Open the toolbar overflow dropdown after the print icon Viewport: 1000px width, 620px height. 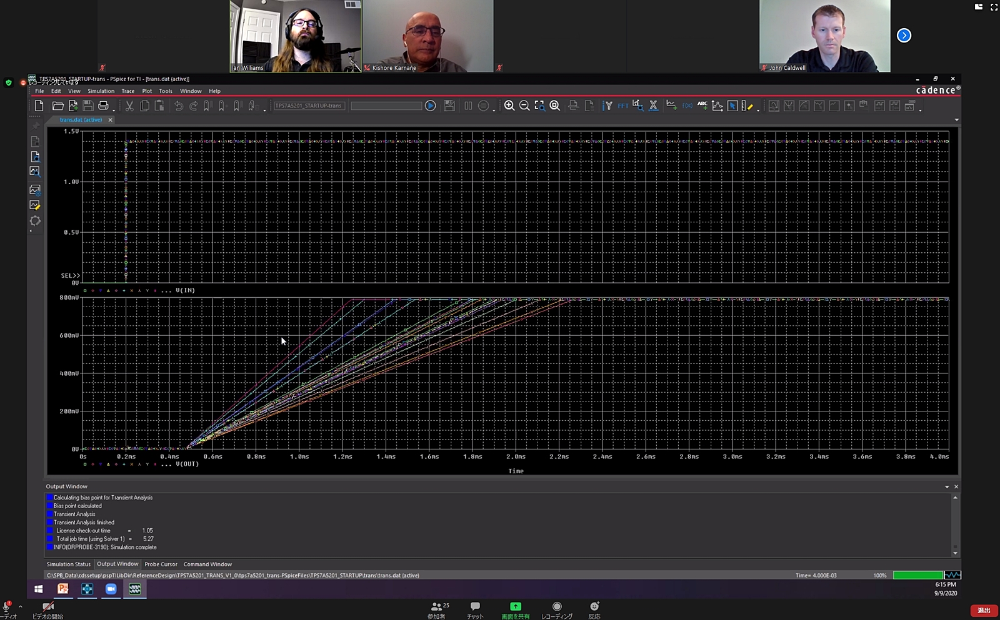click(x=114, y=110)
